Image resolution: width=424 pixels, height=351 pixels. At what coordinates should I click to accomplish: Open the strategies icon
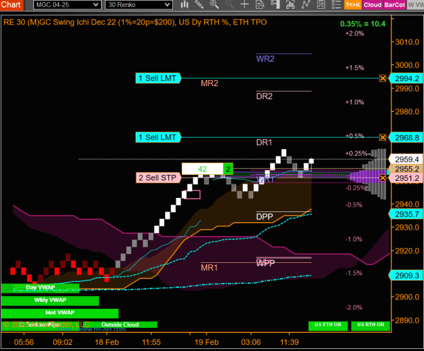(321, 5)
